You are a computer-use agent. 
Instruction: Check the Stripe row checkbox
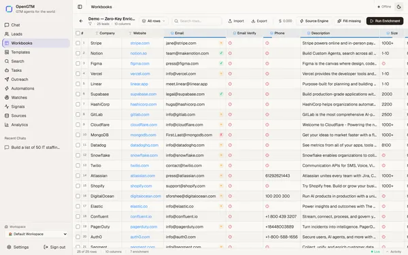tap(78, 44)
